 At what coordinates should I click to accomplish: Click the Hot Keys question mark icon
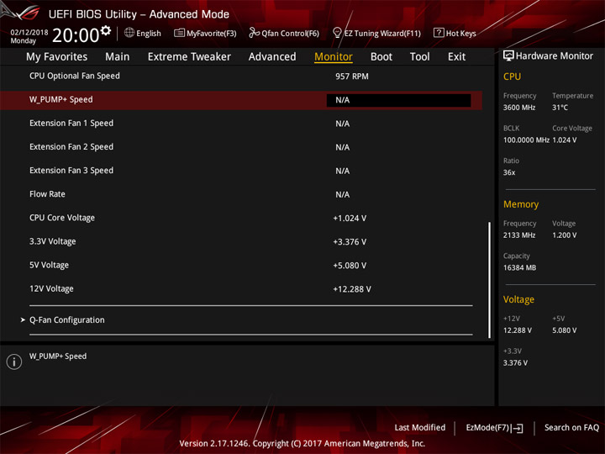pyautogui.click(x=439, y=33)
